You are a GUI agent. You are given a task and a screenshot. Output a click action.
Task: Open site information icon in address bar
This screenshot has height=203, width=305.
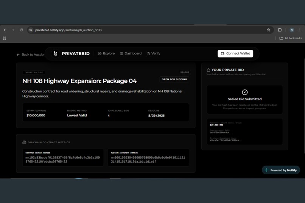tap(31, 30)
